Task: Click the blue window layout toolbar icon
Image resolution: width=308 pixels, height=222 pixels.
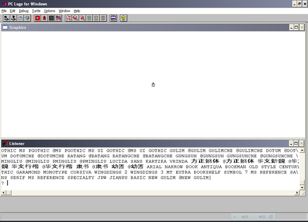Action: (x=113, y=18)
